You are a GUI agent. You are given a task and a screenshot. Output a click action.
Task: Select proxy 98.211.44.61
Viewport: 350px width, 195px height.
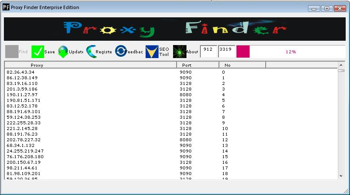22,168
